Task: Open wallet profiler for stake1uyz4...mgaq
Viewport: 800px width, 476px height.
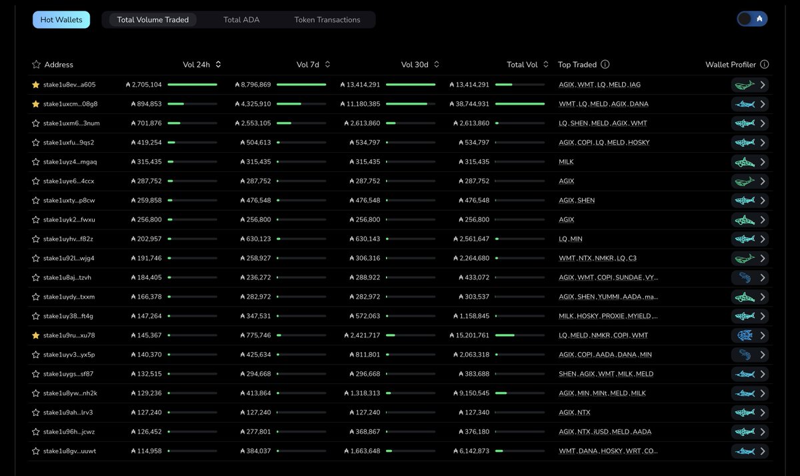Action: pyautogui.click(x=750, y=162)
